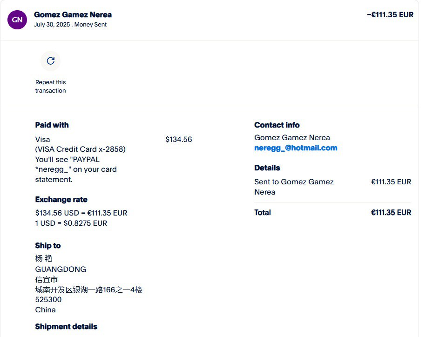Click the GN profile avatar
The width and height of the screenshot is (426, 337).
(17, 20)
